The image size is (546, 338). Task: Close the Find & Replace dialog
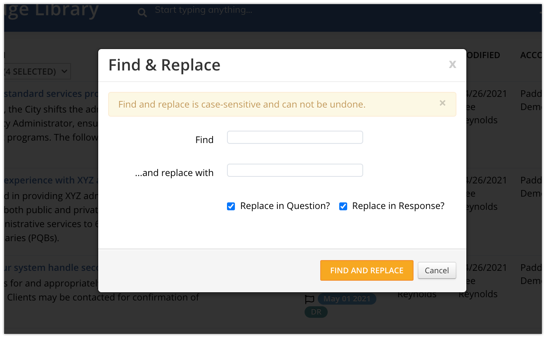(452, 64)
